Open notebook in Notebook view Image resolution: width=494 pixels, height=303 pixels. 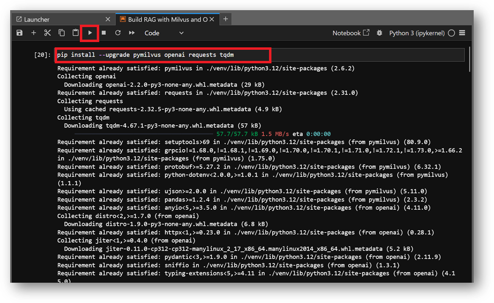(x=350, y=33)
